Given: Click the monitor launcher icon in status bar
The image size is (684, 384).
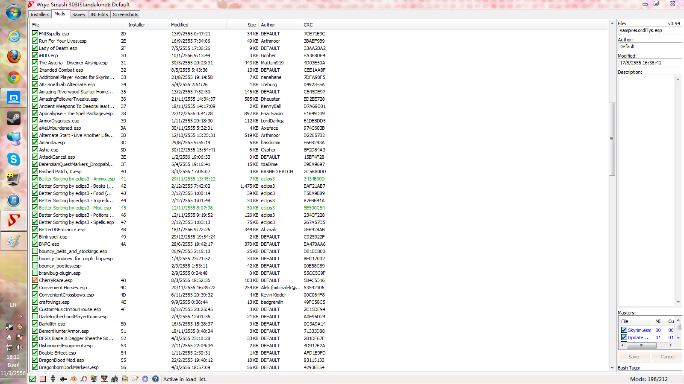Looking at the screenshot, I should (94, 379).
